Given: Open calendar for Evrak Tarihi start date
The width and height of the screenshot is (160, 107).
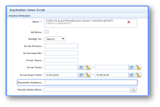Looking at the screenshot, I should coord(81,67).
